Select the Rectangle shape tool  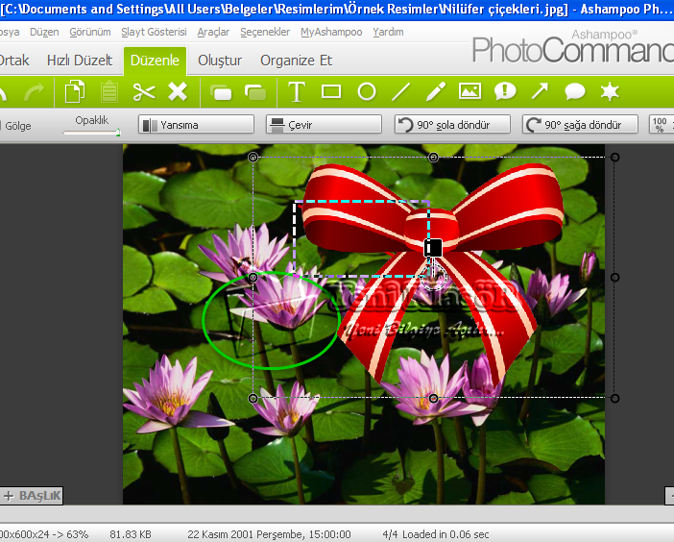click(x=331, y=91)
